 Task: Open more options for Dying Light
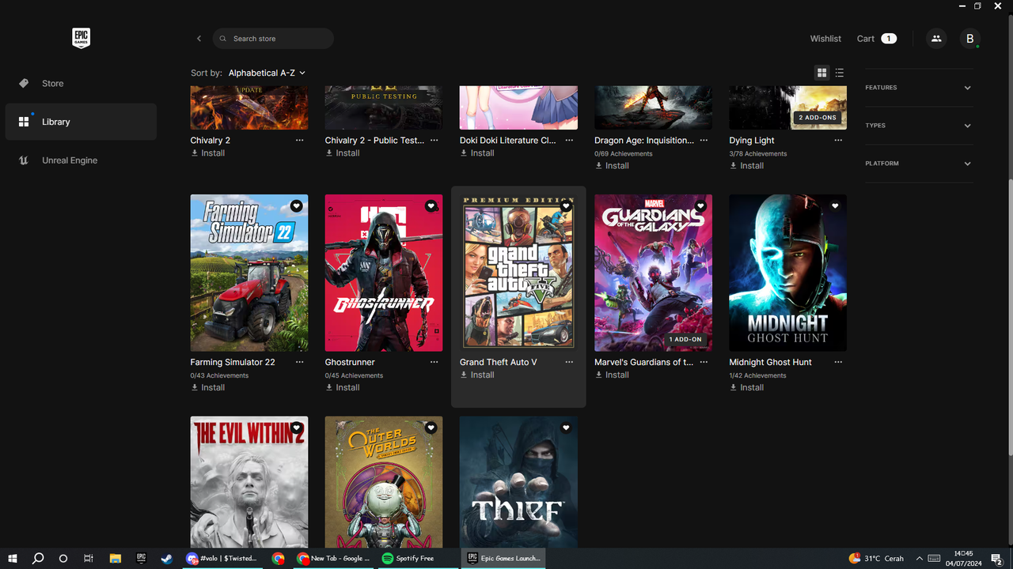click(x=838, y=141)
